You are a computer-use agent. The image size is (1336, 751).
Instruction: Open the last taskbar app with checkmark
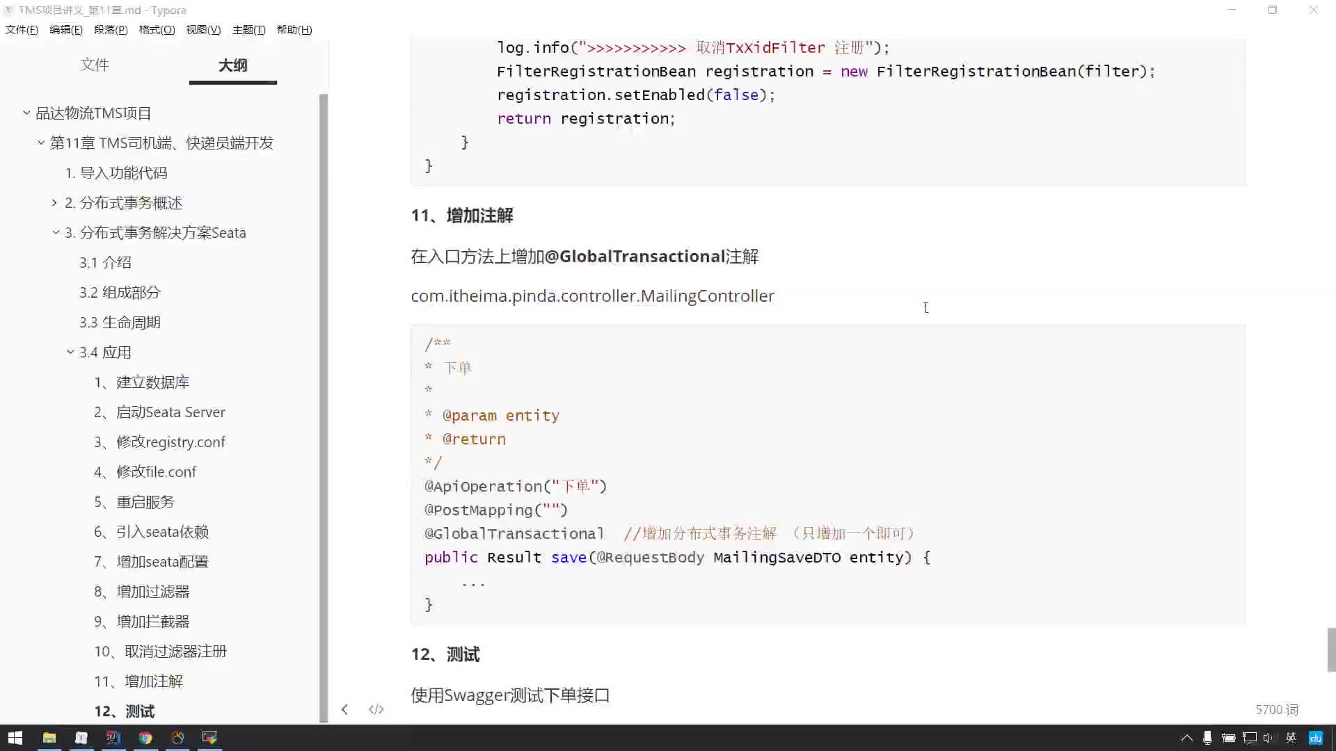(209, 738)
